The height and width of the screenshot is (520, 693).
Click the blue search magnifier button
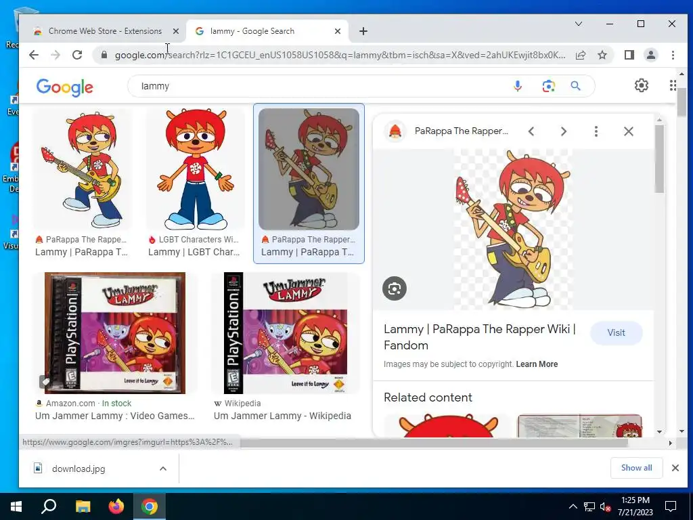[575, 86]
